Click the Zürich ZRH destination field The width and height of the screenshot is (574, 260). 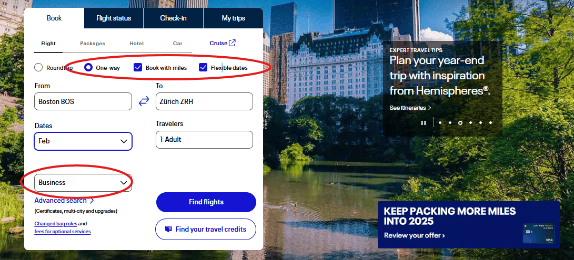(204, 101)
